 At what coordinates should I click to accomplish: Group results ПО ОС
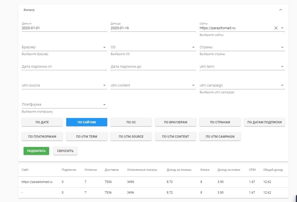coord(131,122)
